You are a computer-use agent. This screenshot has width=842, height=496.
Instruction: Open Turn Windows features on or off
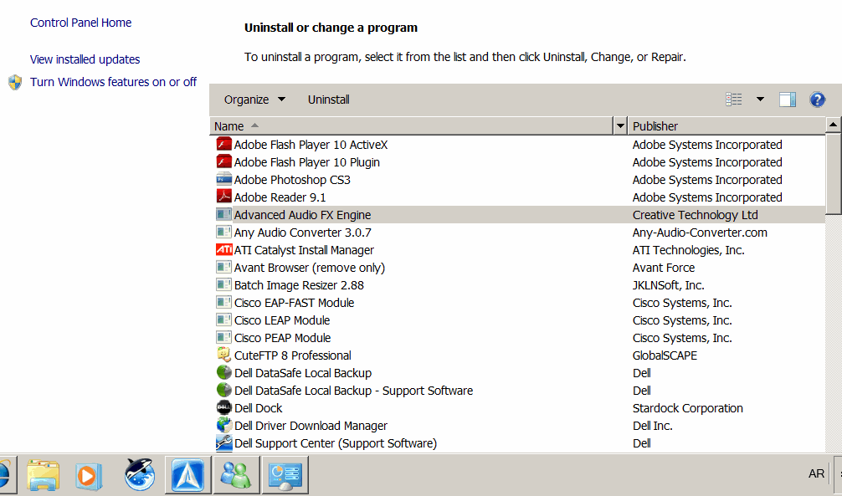(x=113, y=82)
